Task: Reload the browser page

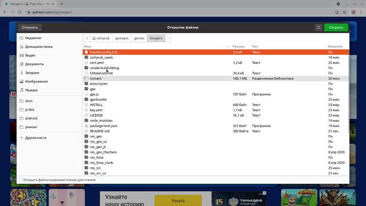Action: click(19, 12)
